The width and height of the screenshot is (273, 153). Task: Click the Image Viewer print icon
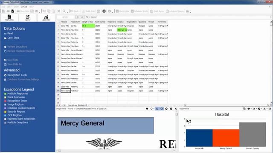pyautogui.click(x=147, y=109)
